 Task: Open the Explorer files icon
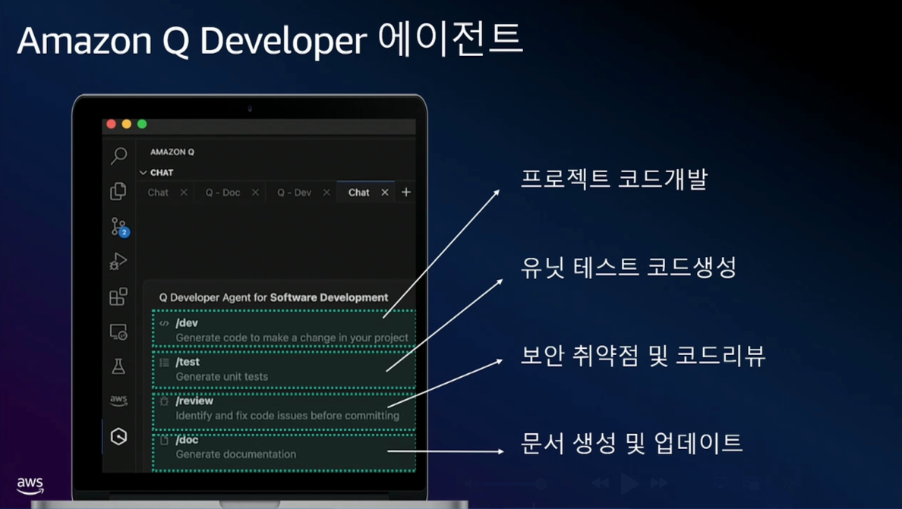click(x=118, y=190)
